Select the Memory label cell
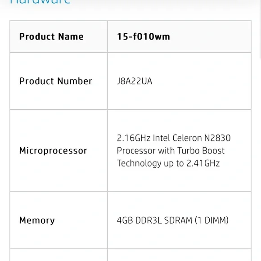Viewport: 261px width, 261px height. point(58,220)
